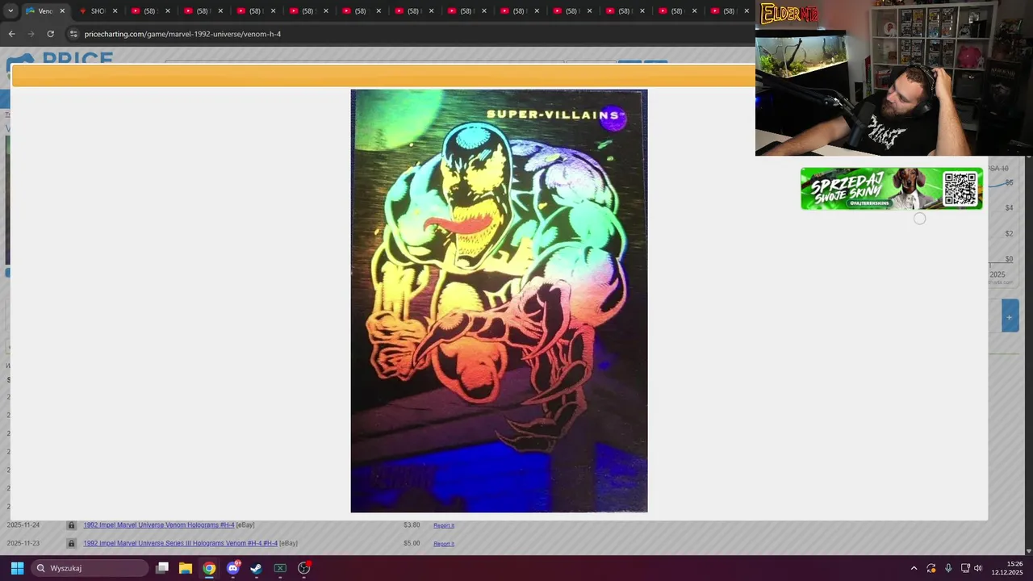Screen dimensions: 1033x581
Task: Select the $3.80 price value
Action: pyautogui.click(x=412, y=525)
